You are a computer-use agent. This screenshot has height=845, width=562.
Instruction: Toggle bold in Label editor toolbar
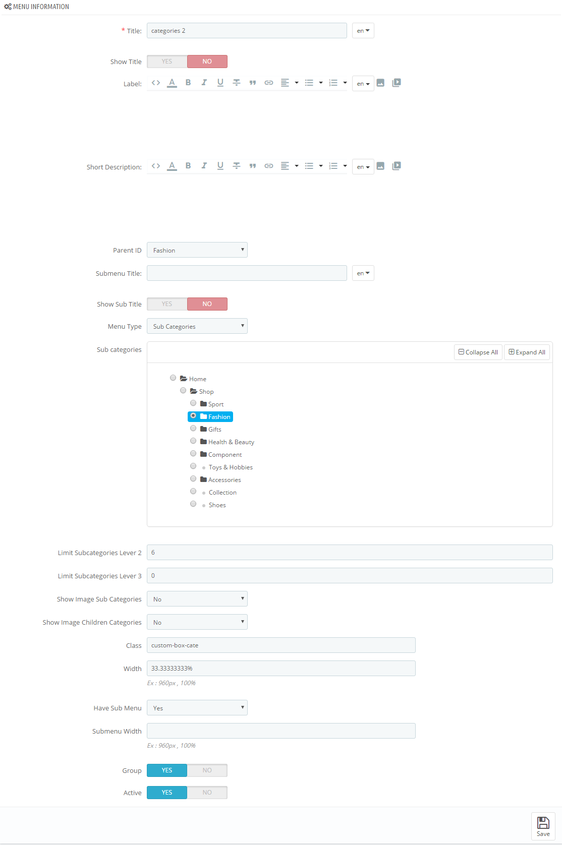tap(188, 83)
